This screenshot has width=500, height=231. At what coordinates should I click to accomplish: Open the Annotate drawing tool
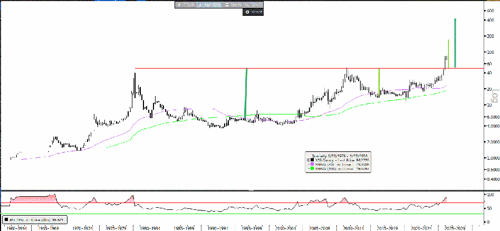pyautogui.click(x=209, y=5)
